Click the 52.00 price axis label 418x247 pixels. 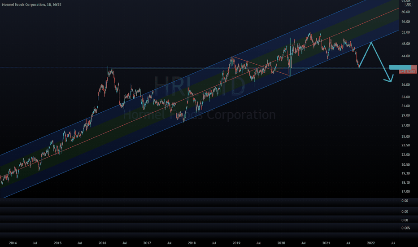[x=405, y=33]
